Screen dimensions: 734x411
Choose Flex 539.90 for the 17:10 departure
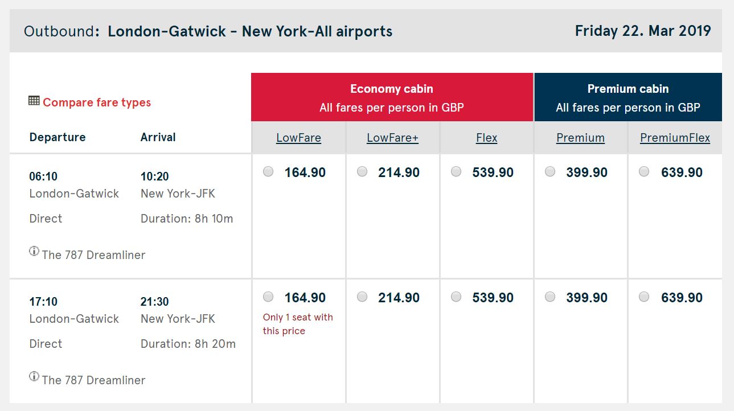(x=456, y=297)
